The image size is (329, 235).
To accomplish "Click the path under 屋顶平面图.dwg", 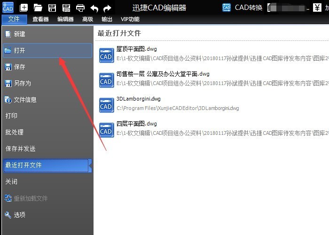I will (223, 58).
